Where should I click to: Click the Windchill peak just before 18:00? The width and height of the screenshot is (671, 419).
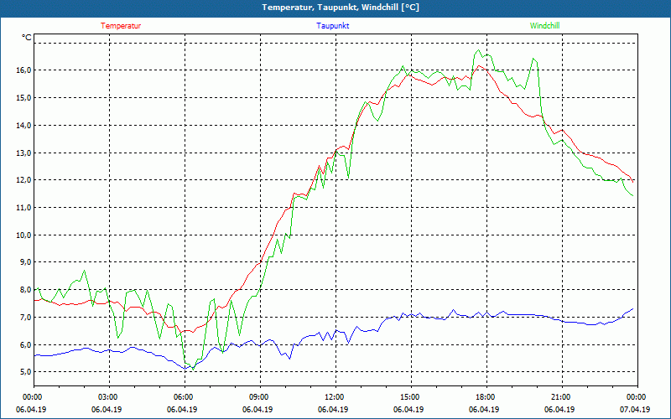tap(478, 50)
